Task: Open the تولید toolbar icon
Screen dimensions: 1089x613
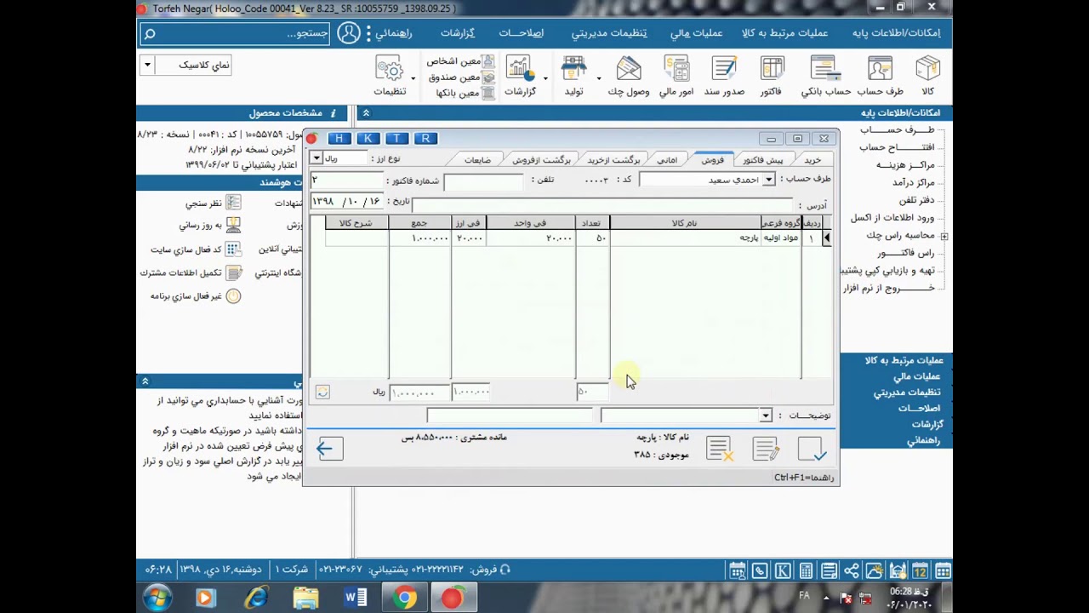Action: tap(574, 75)
